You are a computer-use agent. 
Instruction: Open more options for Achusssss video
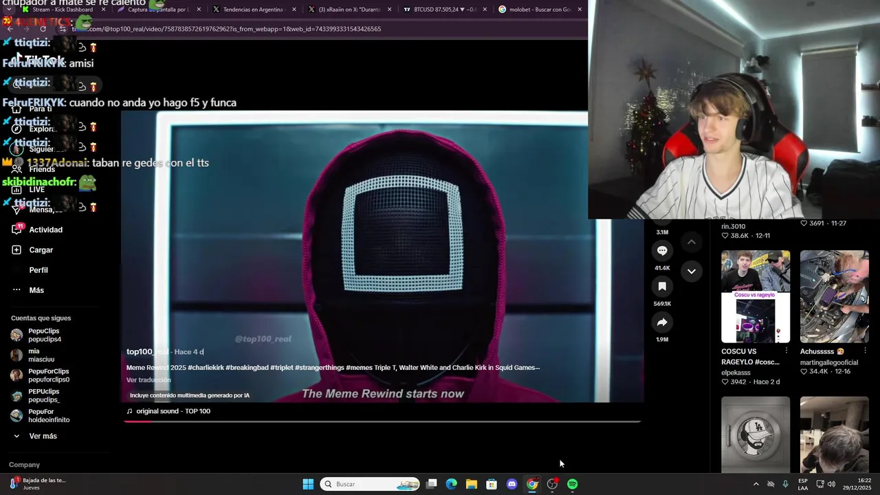tap(866, 351)
